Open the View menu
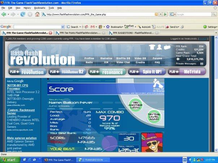 coord(18,8)
